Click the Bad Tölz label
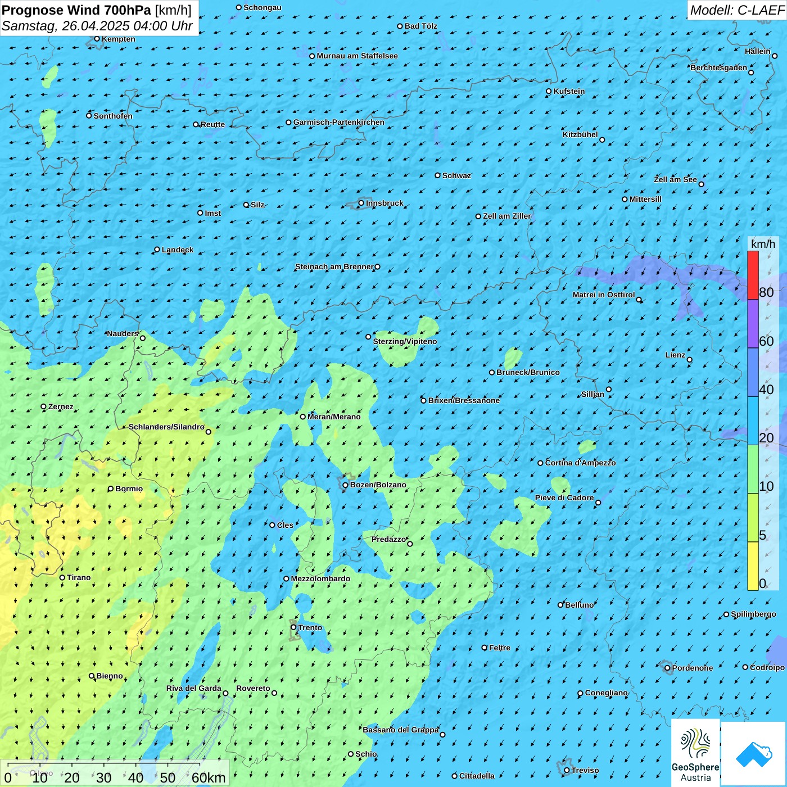787x787 pixels. (421, 26)
